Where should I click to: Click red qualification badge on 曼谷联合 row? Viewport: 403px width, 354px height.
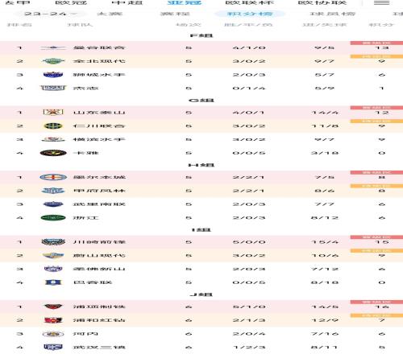tap(376, 43)
